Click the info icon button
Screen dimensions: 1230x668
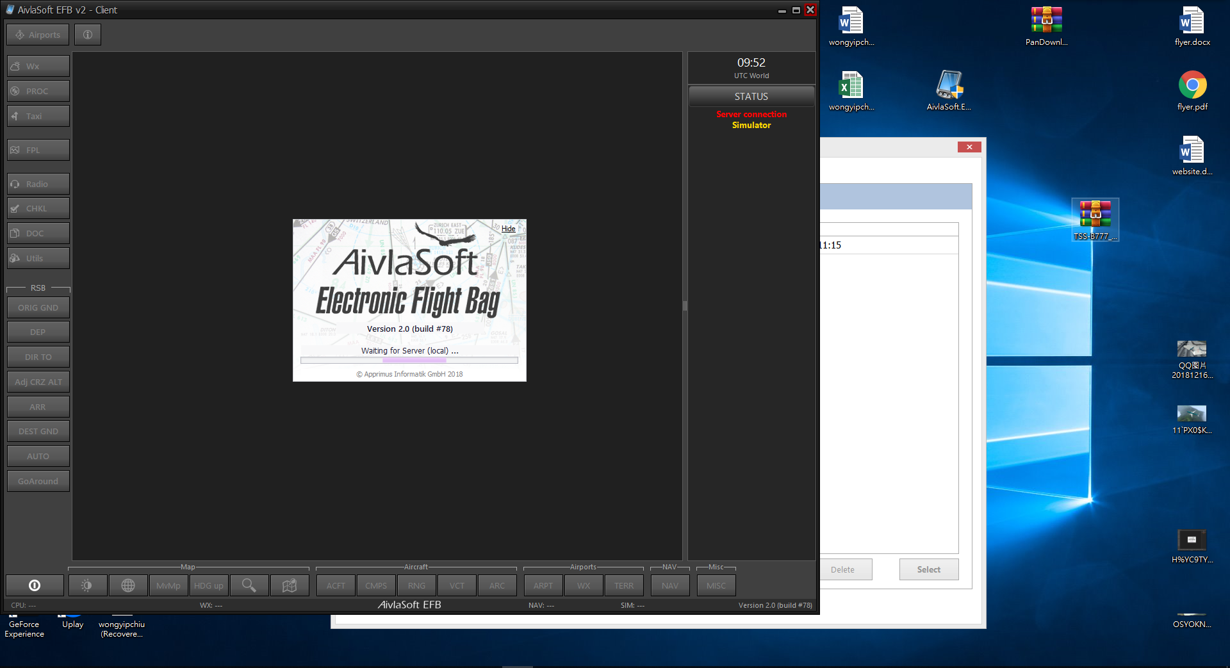tap(88, 35)
